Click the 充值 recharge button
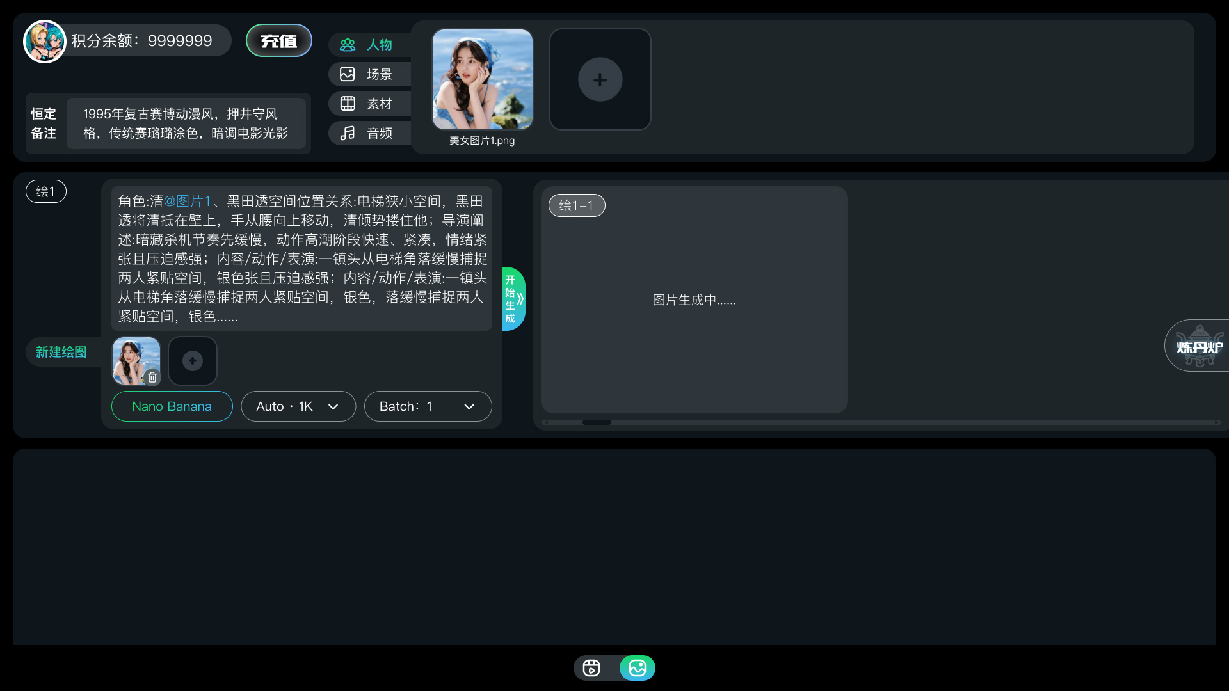This screenshot has width=1229, height=691. [x=278, y=40]
